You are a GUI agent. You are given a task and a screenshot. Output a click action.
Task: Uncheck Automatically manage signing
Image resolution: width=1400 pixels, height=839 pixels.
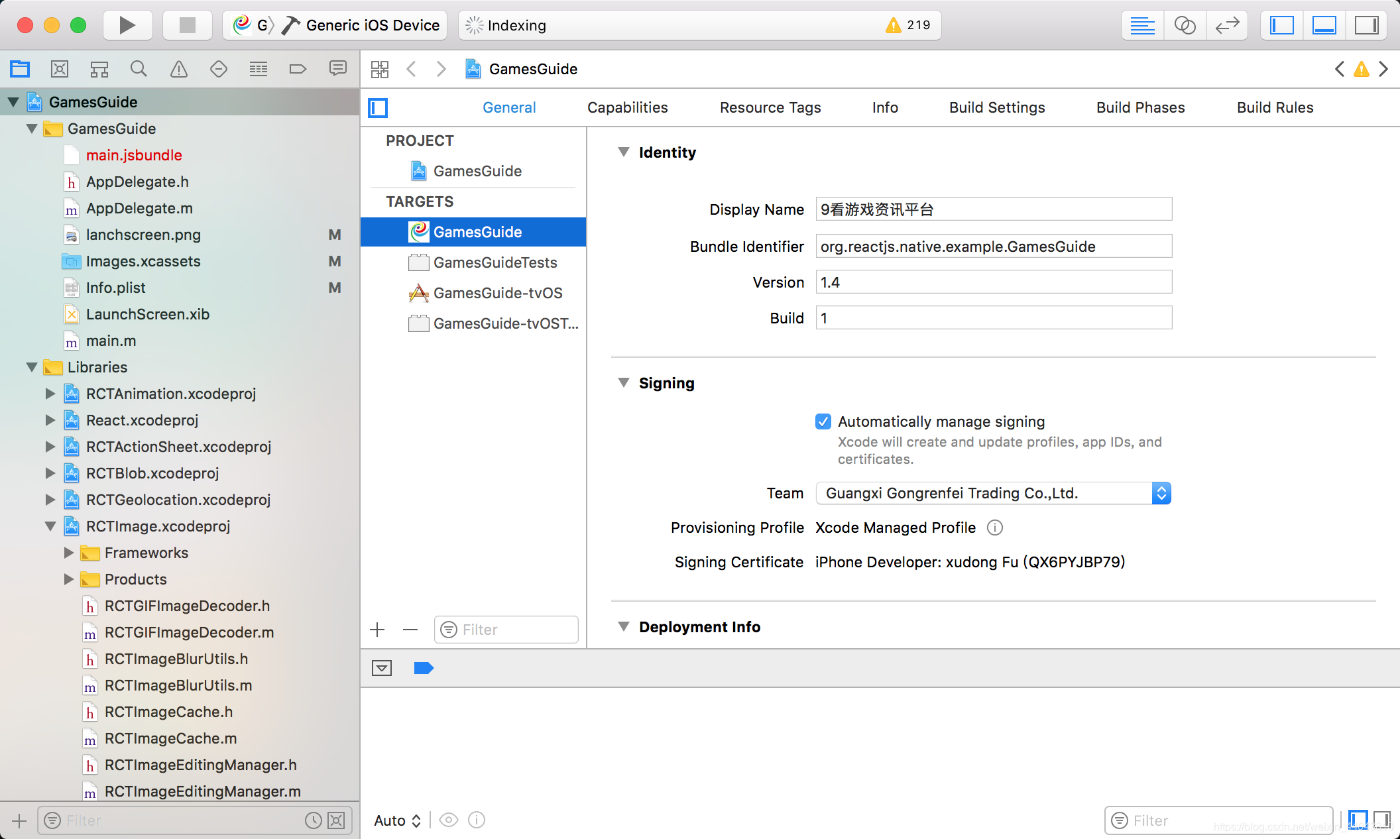pos(823,421)
